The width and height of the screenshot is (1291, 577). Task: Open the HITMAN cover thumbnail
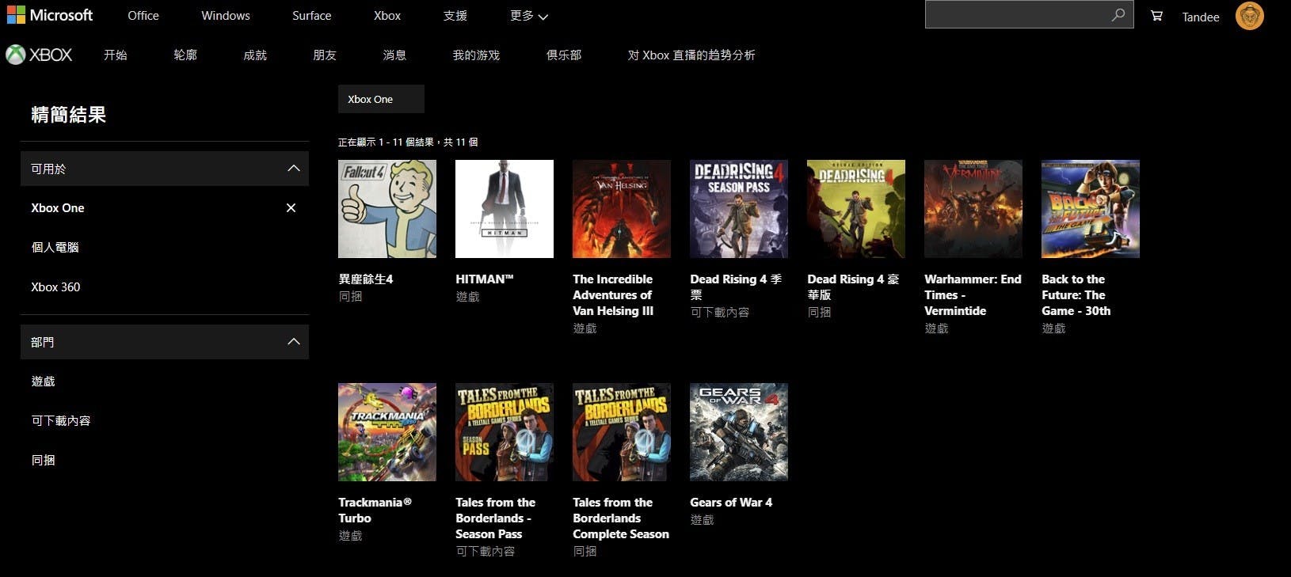[x=505, y=209]
